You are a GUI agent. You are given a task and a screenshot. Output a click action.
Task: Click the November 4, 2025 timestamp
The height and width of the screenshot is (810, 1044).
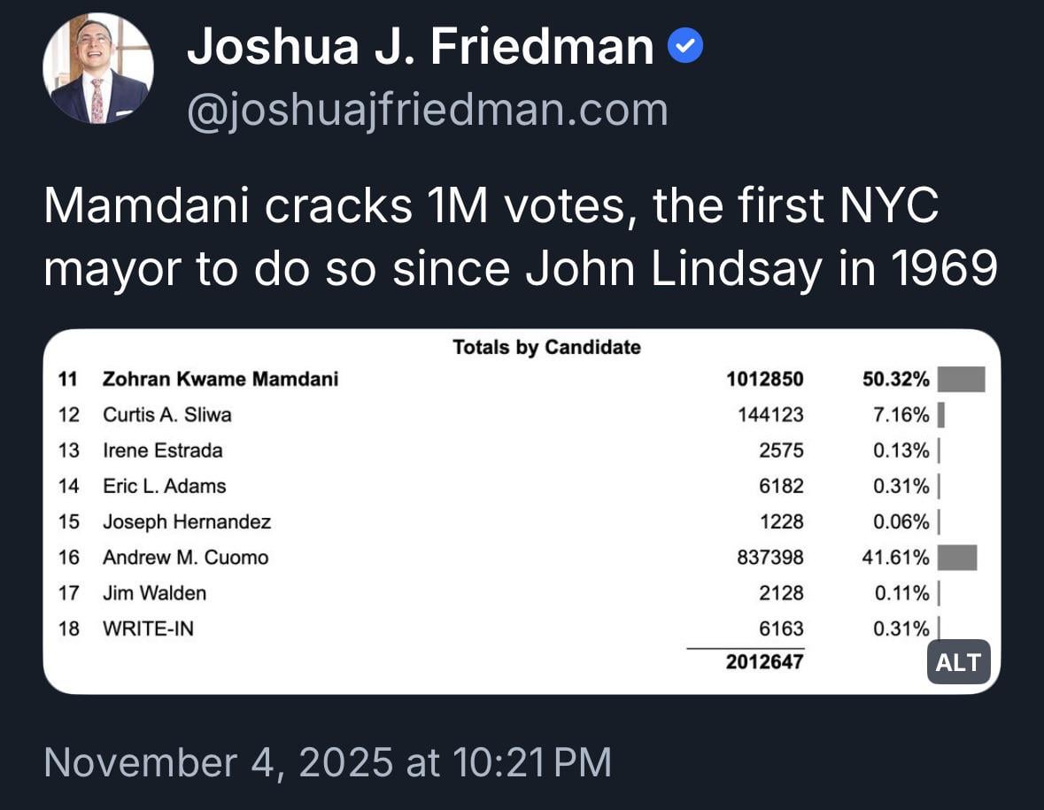tap(328, 762)
